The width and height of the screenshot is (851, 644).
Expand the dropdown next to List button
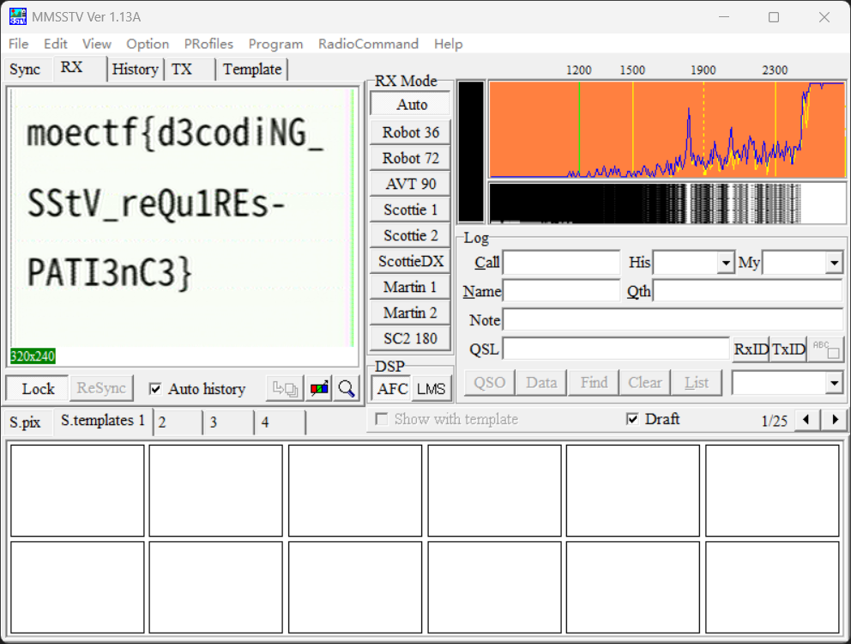coord(834,383)
